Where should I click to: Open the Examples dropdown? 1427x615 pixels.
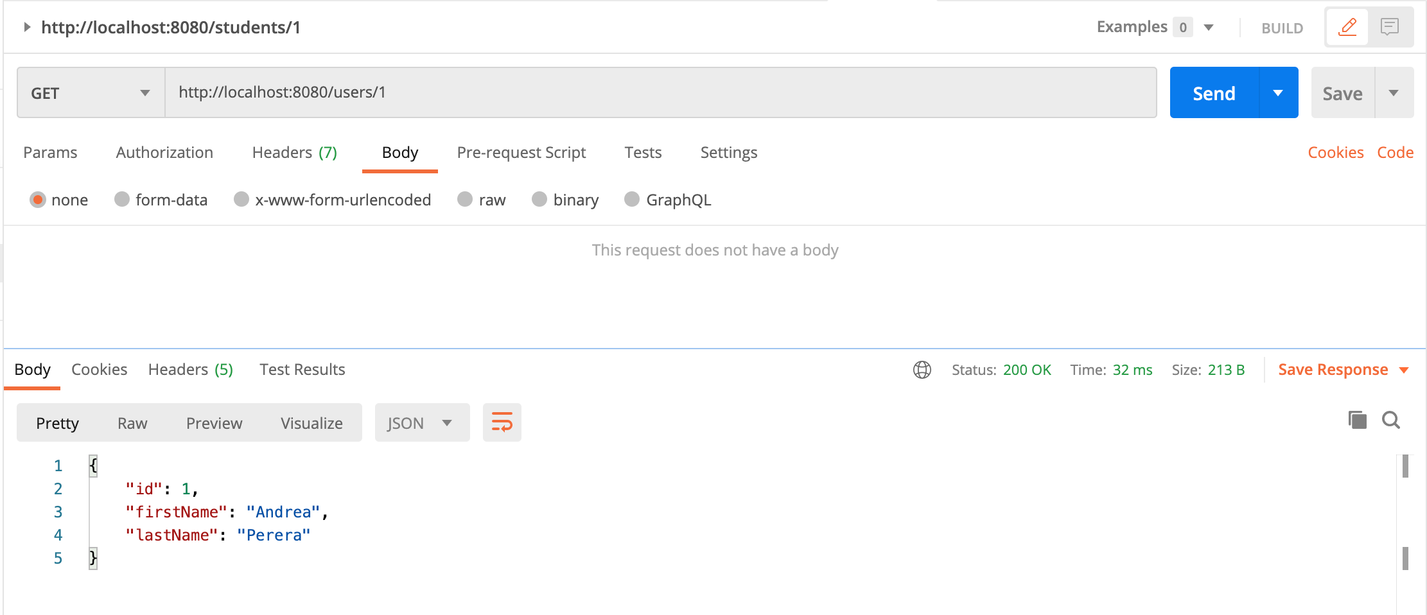tap(1209, 27)
